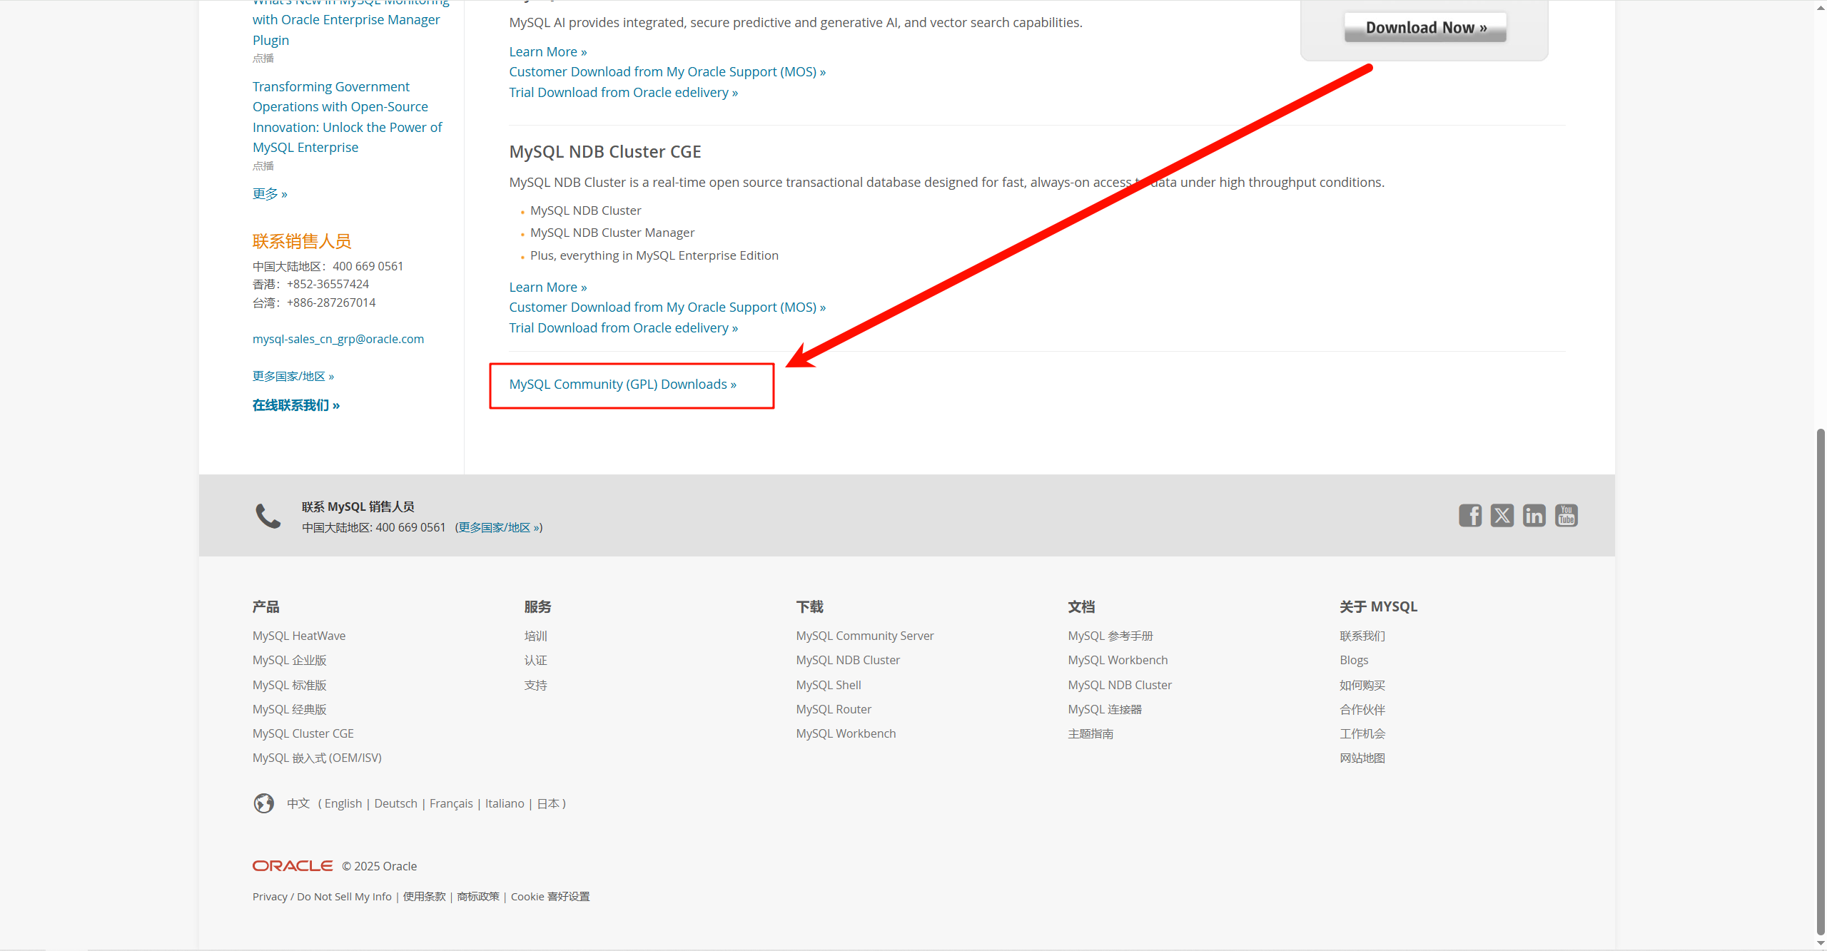Viewport: 1827px width, 951px height.
Task: Open the Blogs link under 关于 MYSQL
Action: point(1353,660)
